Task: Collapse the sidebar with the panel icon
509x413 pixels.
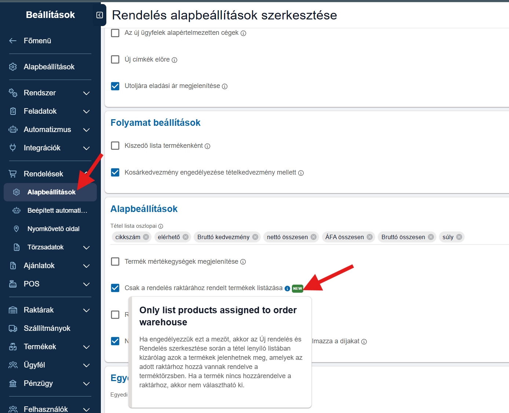Action: click(x=99, y=15)
